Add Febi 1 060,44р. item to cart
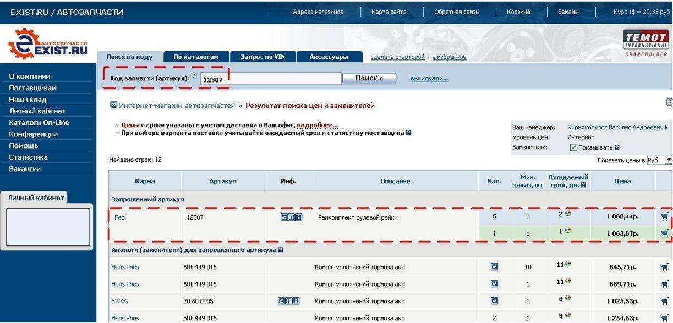This screenshot has height=323, width=673. pyautogui.click(x=665, y=216)
